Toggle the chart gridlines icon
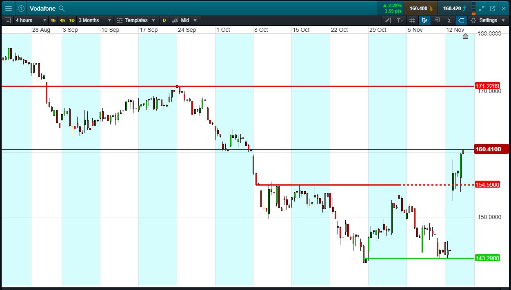Image resolution: width=511 pixels, height=290 pixels. point(412,20)
